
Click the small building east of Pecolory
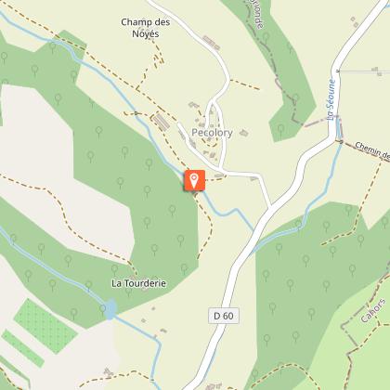(x=244, y=133)
